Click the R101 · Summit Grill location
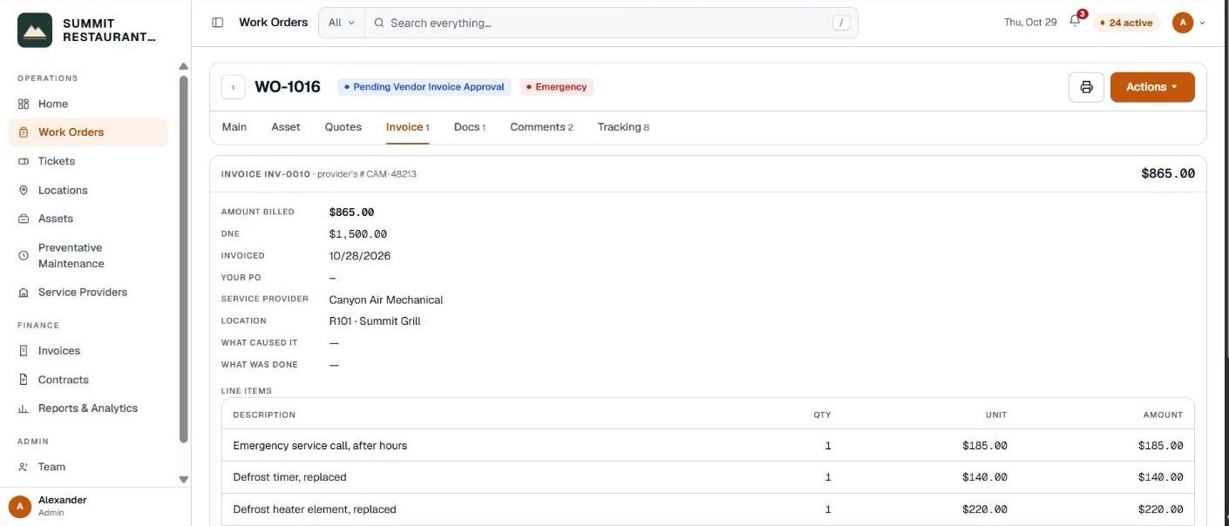 click(375, 321)
